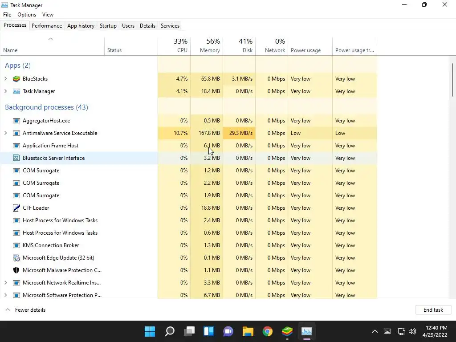Click the touch keyboard tray icon

tap(387, 331)
